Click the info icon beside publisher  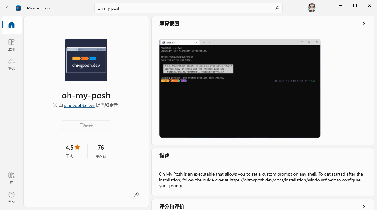click(x=55, y=105)
